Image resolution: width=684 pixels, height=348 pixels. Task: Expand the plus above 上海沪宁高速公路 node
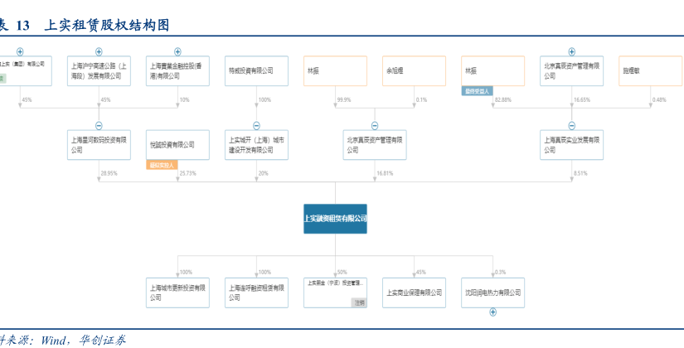point(99,52)
